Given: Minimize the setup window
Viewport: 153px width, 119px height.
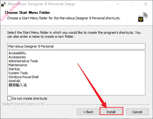Looking at the screenshot, I should pos(118,4).
